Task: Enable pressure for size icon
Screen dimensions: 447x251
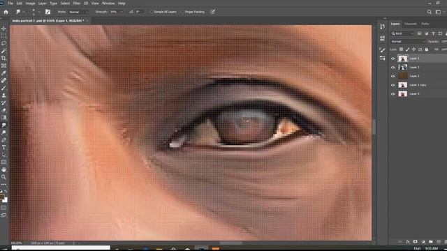Action: [212, 12]
